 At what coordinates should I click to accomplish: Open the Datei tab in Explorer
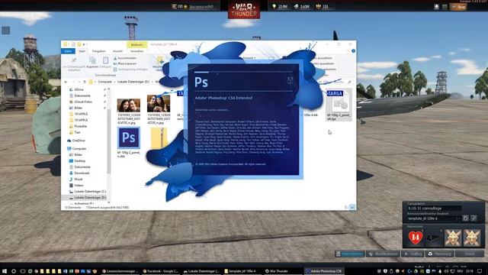[68, 51]
